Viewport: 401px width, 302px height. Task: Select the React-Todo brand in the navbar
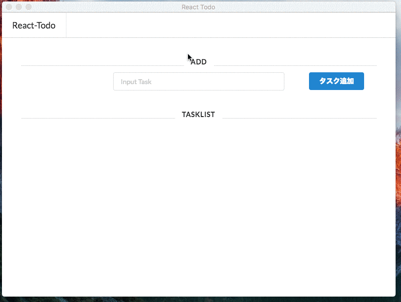33,25
